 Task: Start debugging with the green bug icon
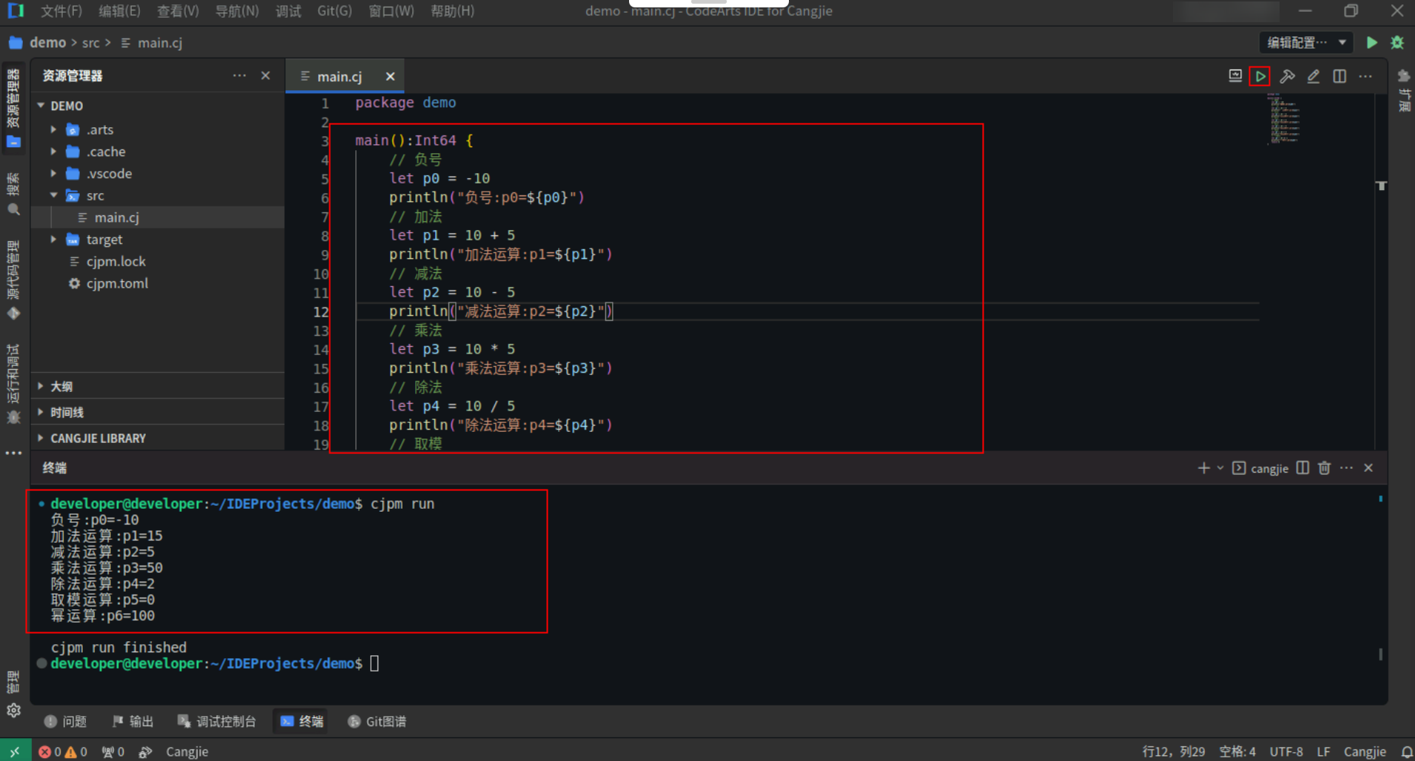1397,43
